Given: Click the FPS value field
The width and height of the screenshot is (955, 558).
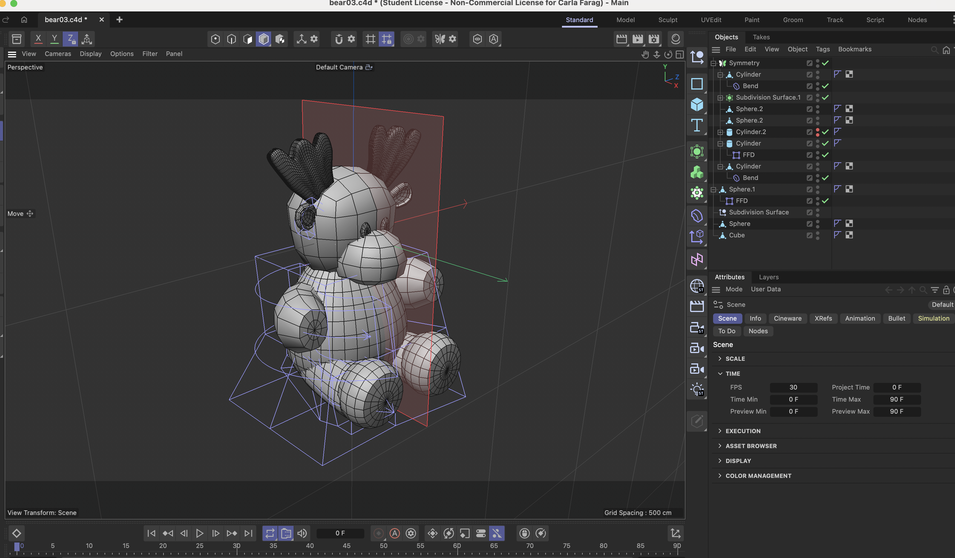Looking at the screenshot, I should (x=793, y=387).
